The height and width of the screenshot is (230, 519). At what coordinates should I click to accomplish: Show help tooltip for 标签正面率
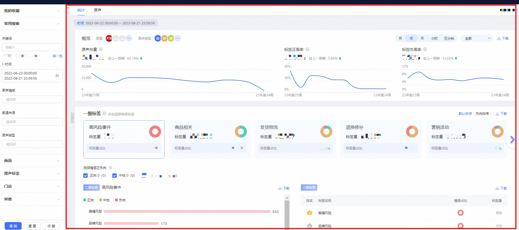(x=307, y=50)
